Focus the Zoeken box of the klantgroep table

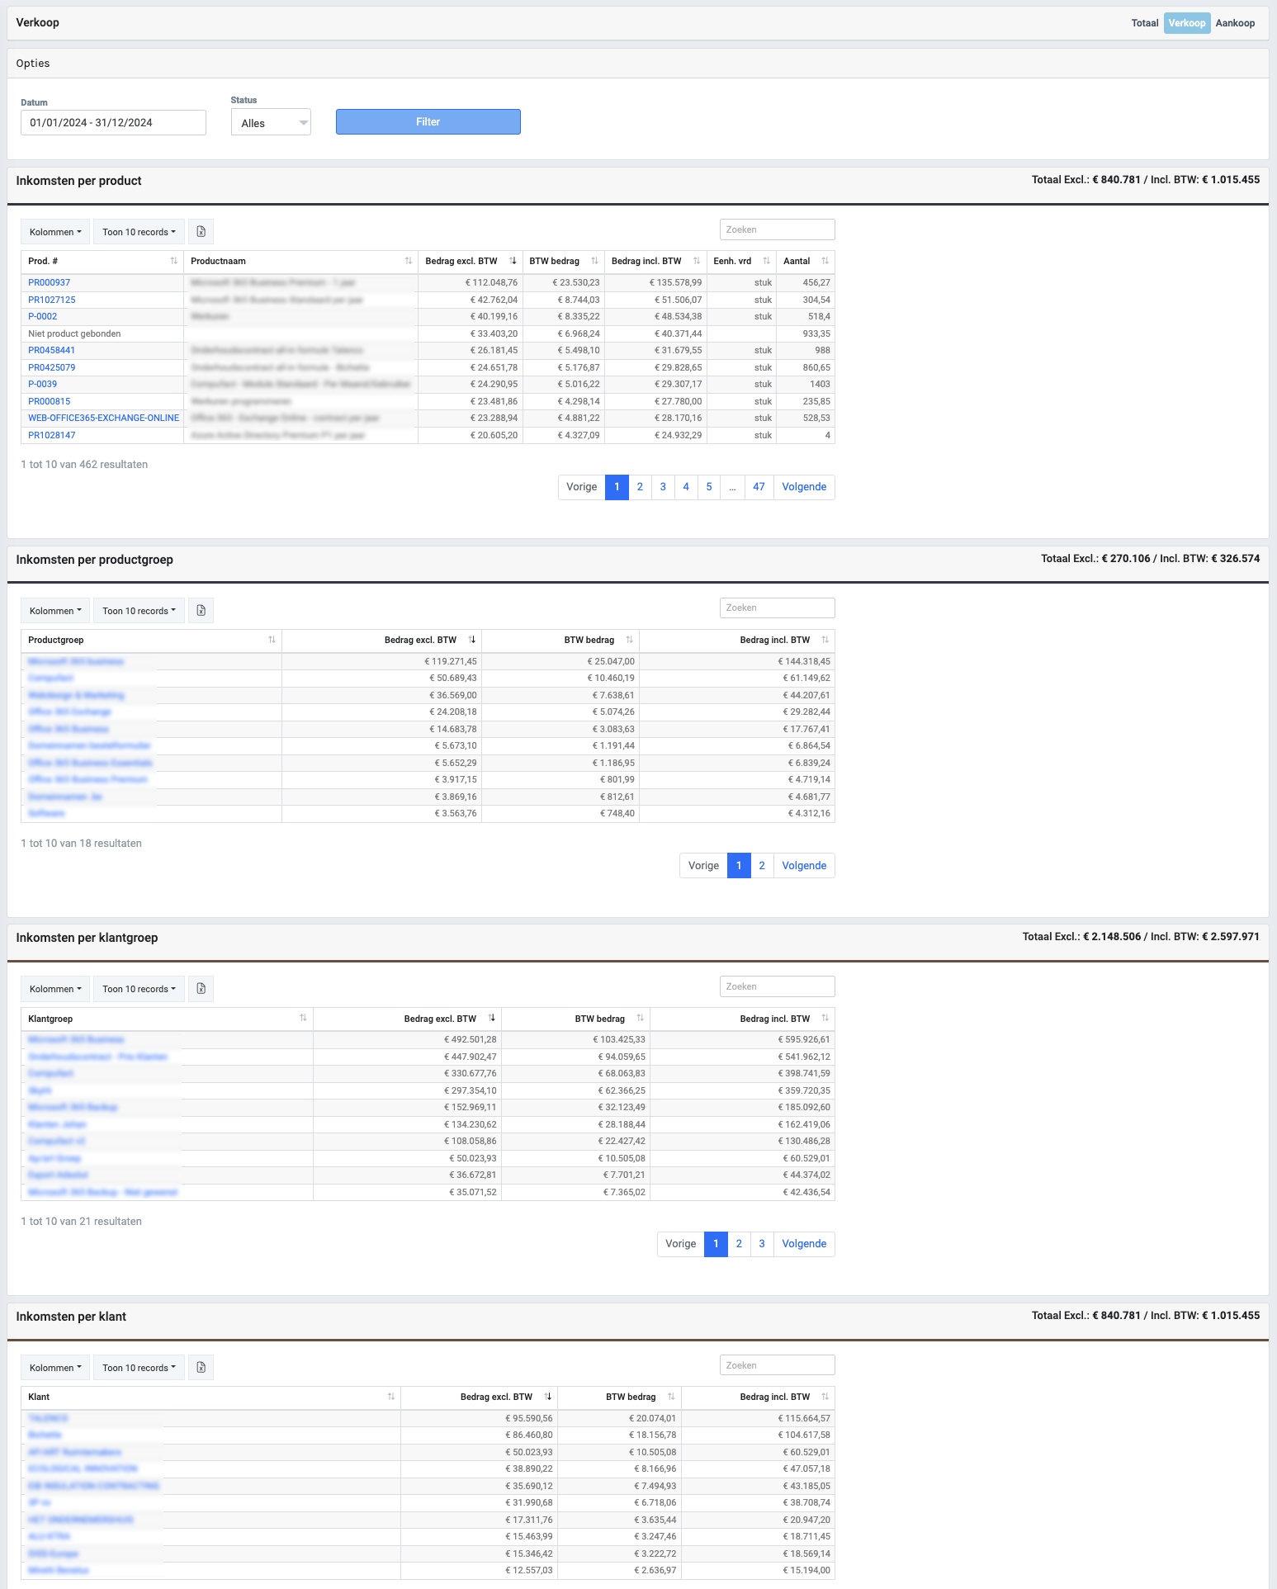pyautogui.click(x=777, y=986)
